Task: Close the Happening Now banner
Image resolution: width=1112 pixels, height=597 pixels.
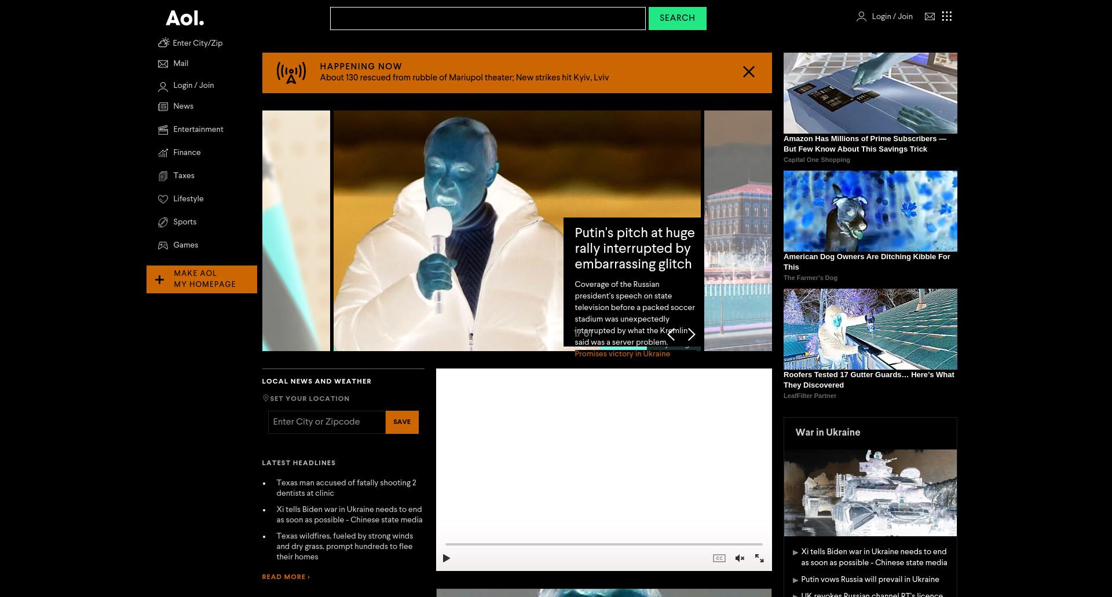Action: (x=749, y=72)
